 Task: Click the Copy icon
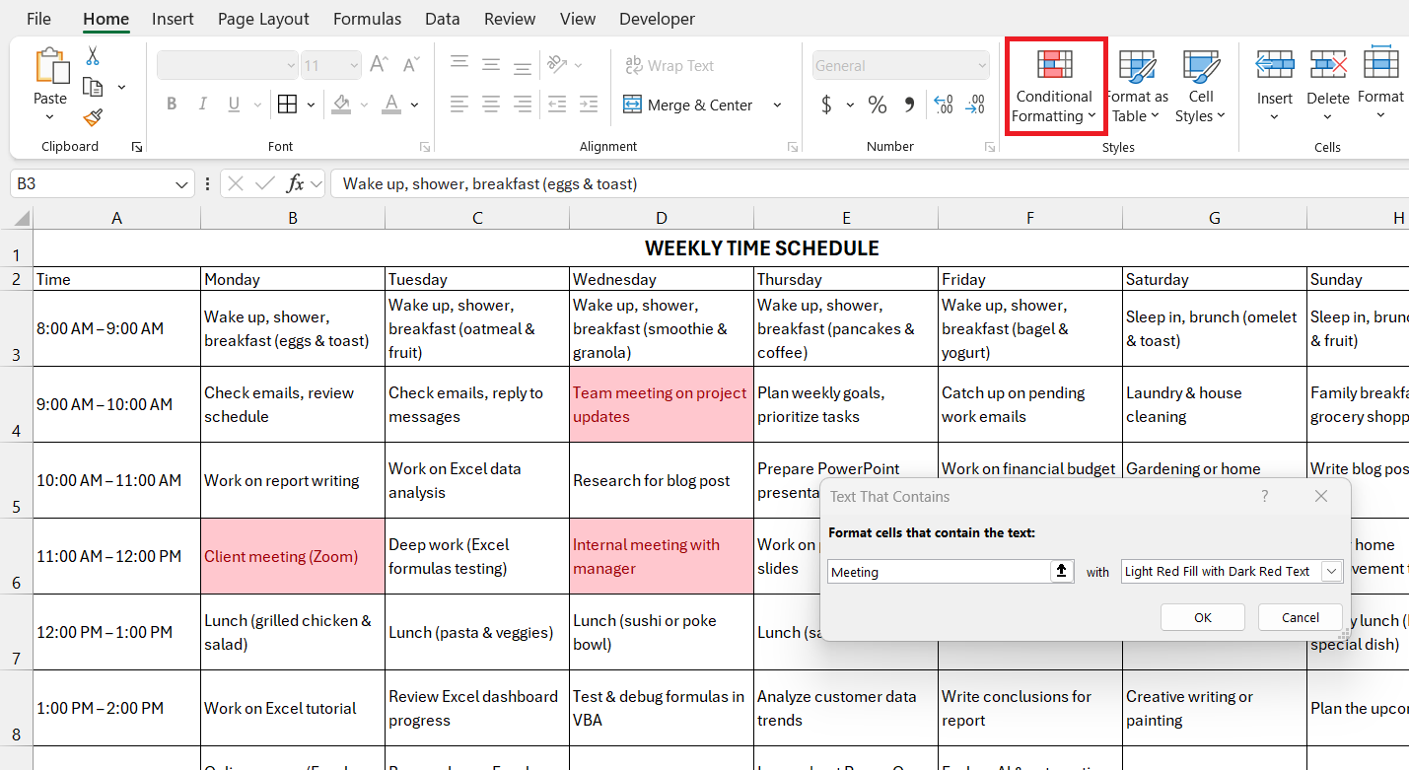click(x=93, y=87)
